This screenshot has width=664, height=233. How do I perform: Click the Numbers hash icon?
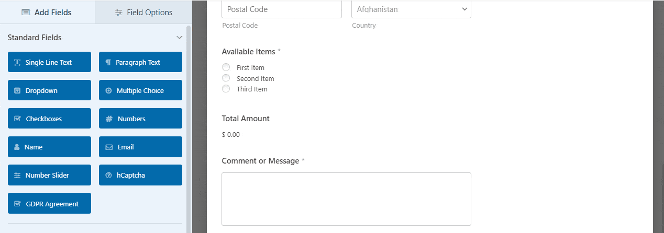click(x=109, y=119)
